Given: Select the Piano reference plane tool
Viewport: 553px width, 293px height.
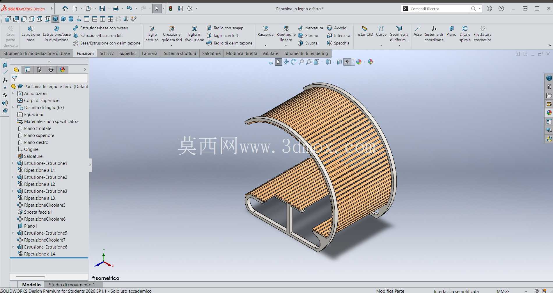Looking at the screenshot, I should pos(451,31).
